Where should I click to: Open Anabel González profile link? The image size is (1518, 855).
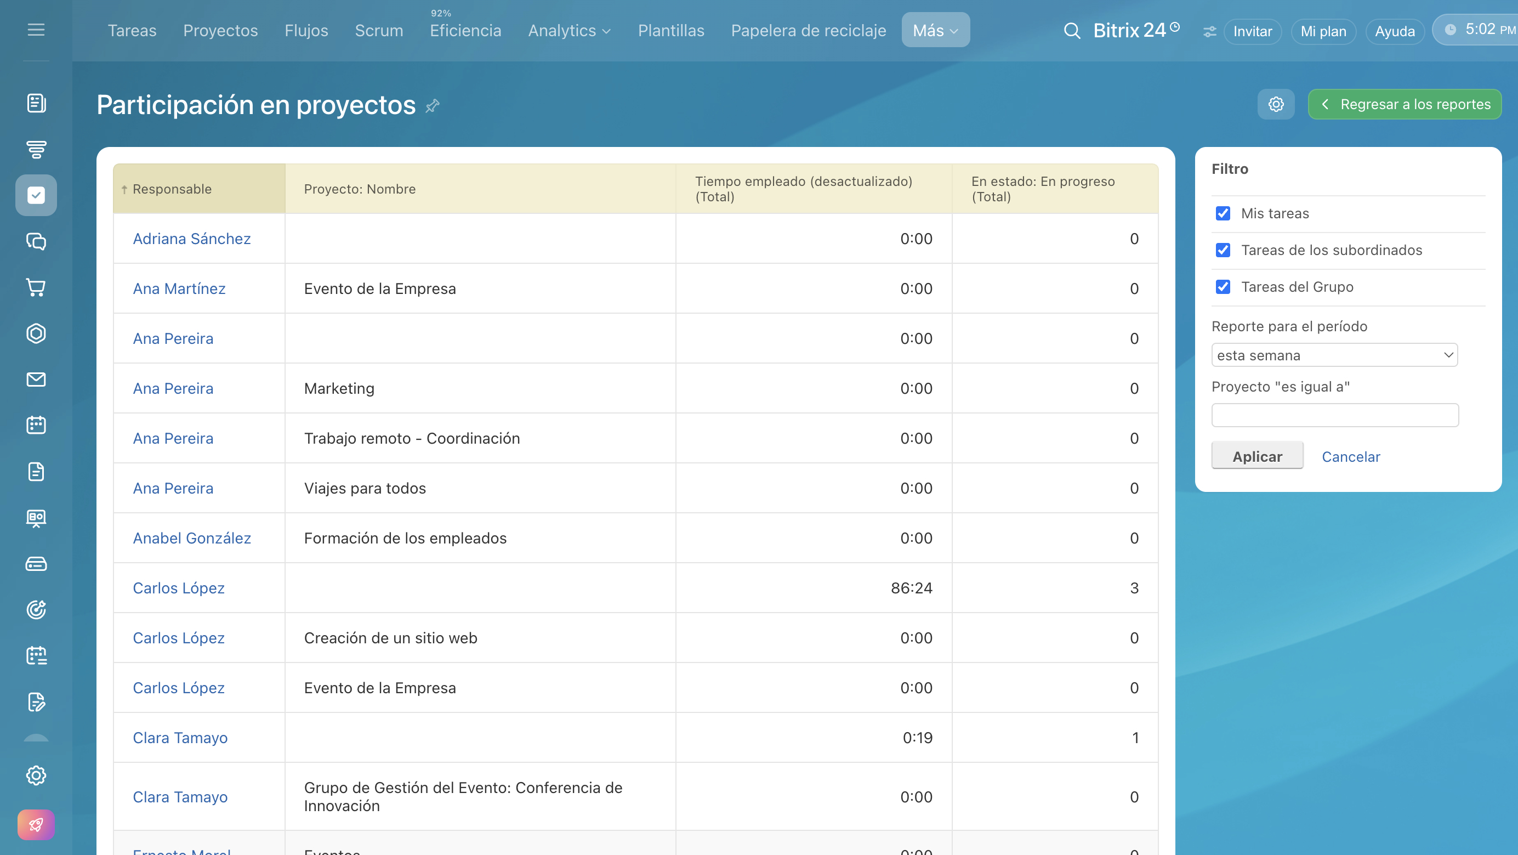click(x=191, y=539)
